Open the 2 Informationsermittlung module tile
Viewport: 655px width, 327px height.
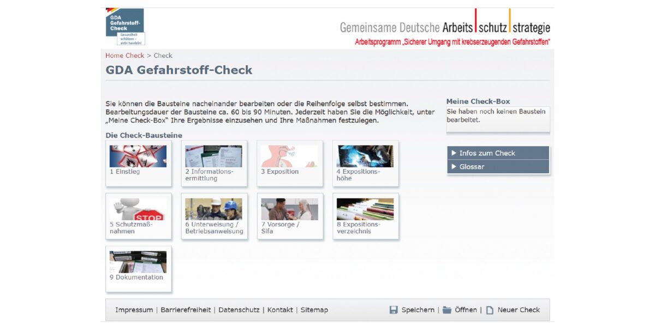(213, 163)
